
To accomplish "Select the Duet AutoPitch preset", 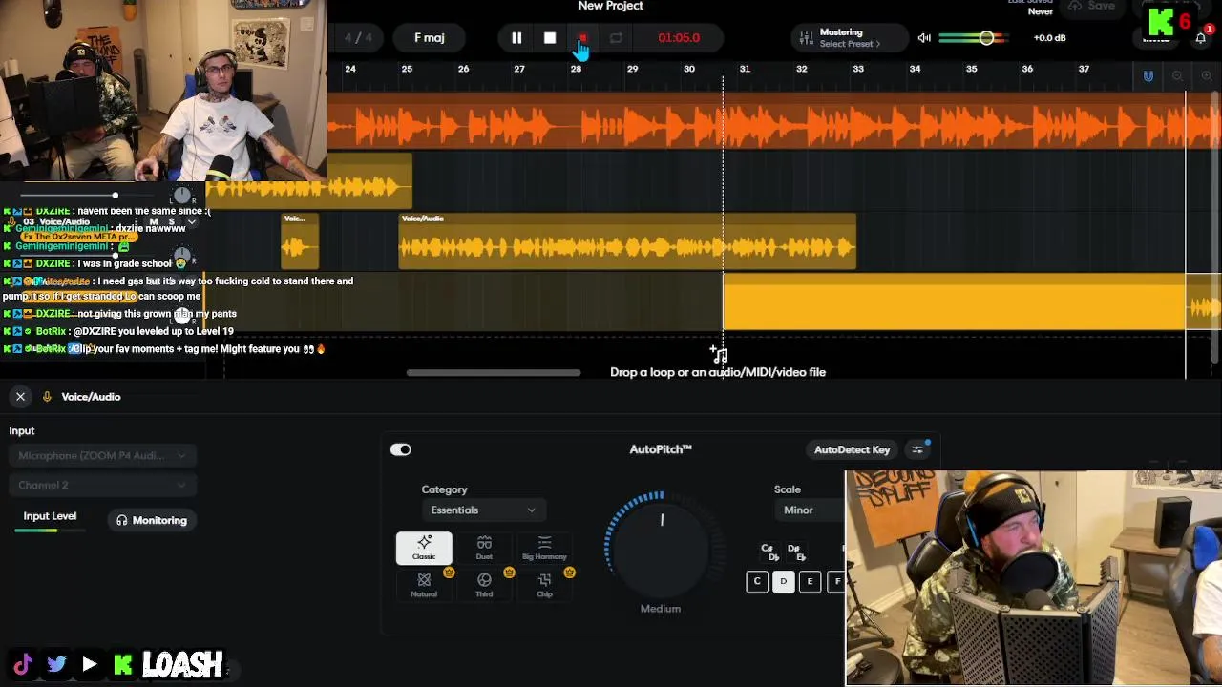I will [484, 548].
